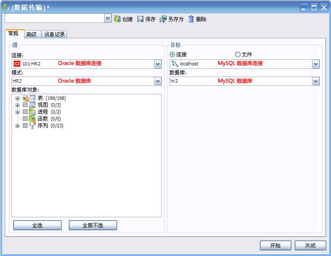Open the profile dropdown at the top
This screenshot has width=331, height=256.
[108, 19]
